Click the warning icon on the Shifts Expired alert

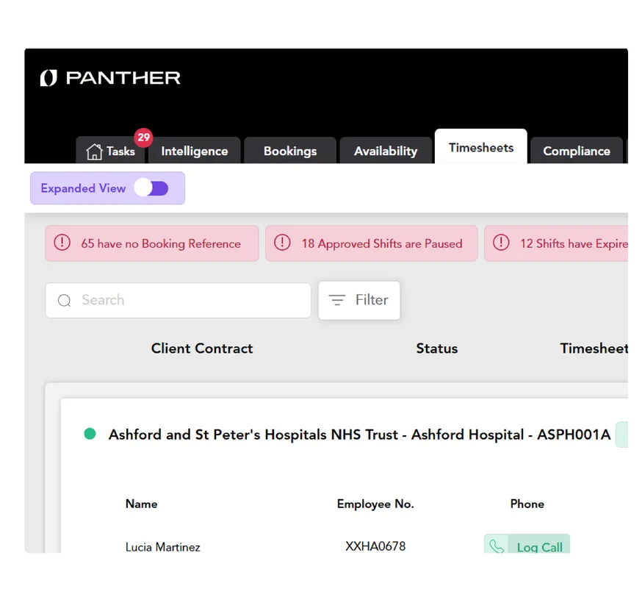pos(501,243)
